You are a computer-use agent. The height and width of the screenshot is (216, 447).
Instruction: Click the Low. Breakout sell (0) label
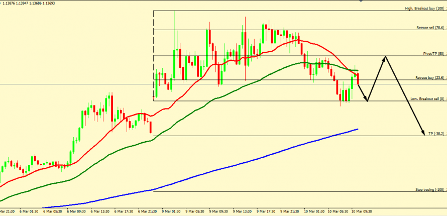click(x=427, y=98)
